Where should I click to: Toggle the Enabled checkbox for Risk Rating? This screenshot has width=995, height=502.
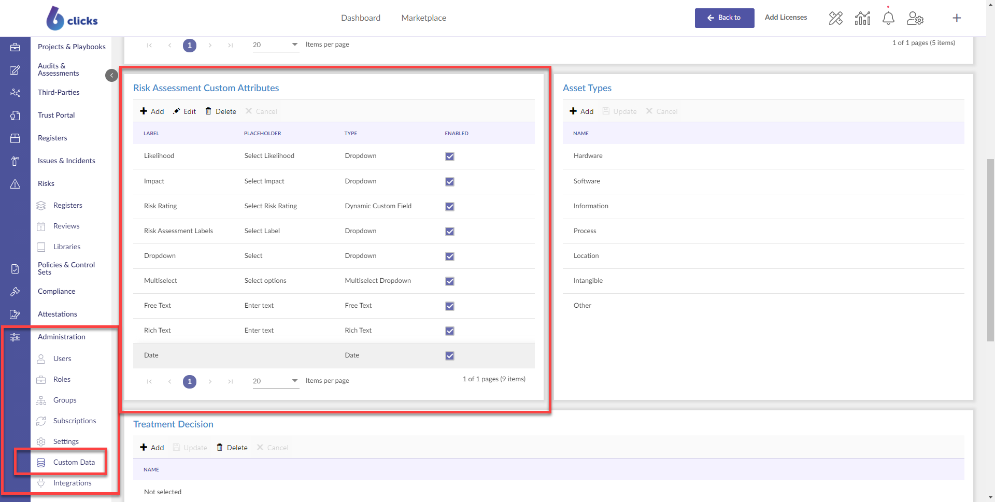450,207
